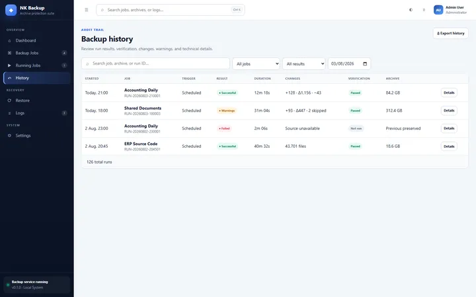Click the NK Backup logo icon
Image resolution: width=476 pixels, height=297 pixels.
point(11,10)
